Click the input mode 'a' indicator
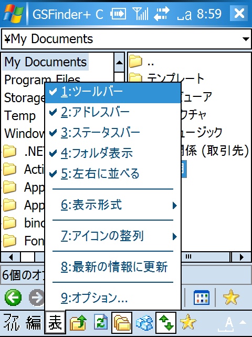 (184, 15)
